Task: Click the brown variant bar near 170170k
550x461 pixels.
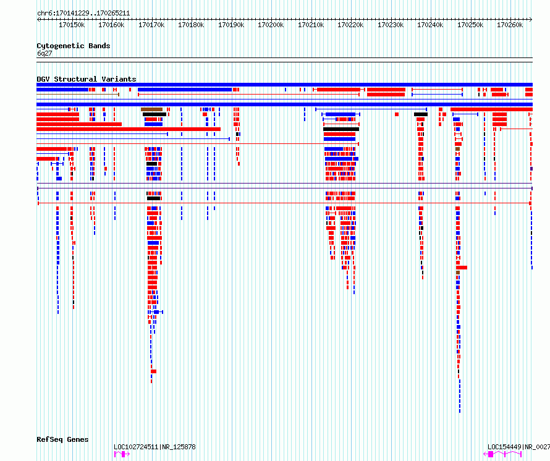Action: [x=151, y=109]
